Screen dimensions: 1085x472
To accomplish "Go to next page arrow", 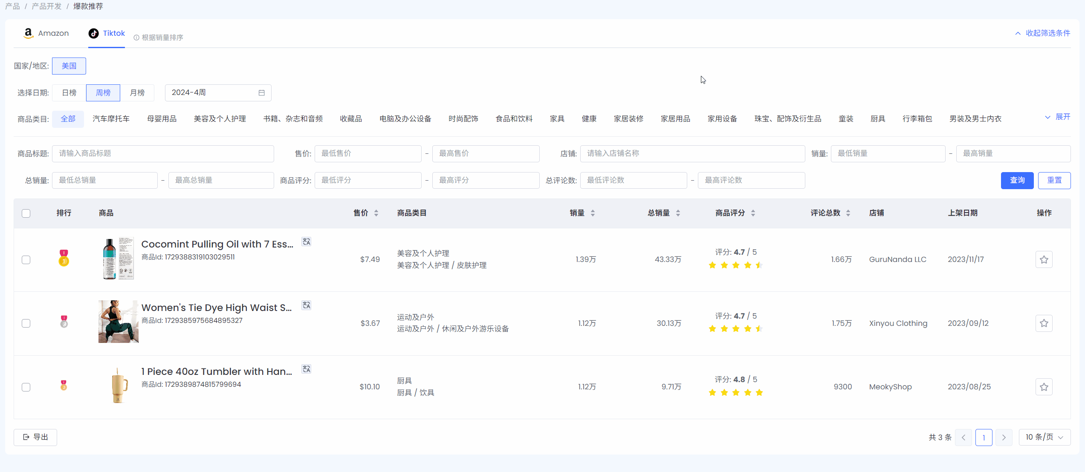I will 1004,437.
